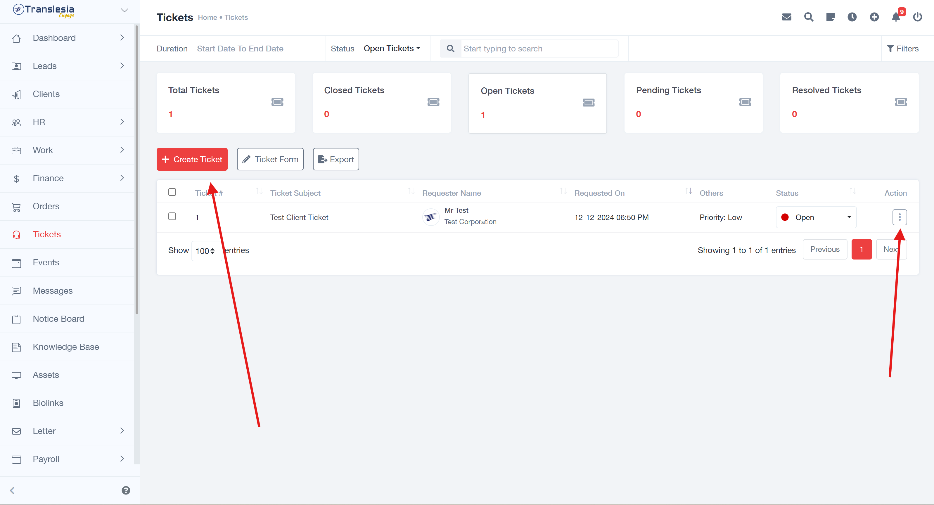Click the sidebar vertical scrollbar
The height and width of the screenshot is (505, 934).
click(x=136, y=170)
